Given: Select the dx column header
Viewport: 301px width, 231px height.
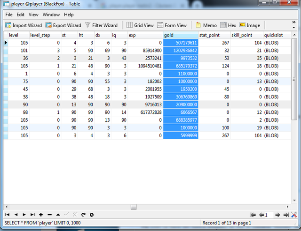Looking at the screenshot, I should (103, 35).
